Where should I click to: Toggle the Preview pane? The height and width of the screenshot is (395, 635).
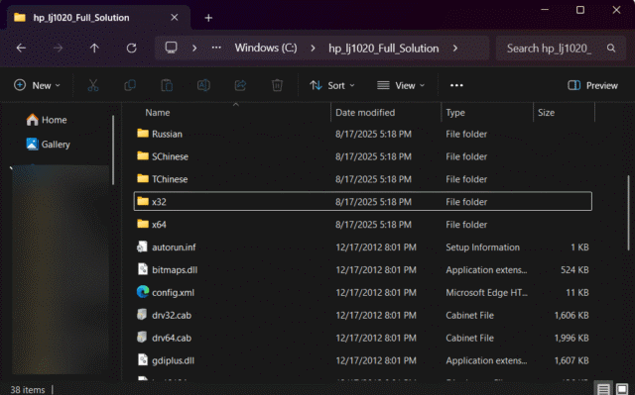[592, 85]
